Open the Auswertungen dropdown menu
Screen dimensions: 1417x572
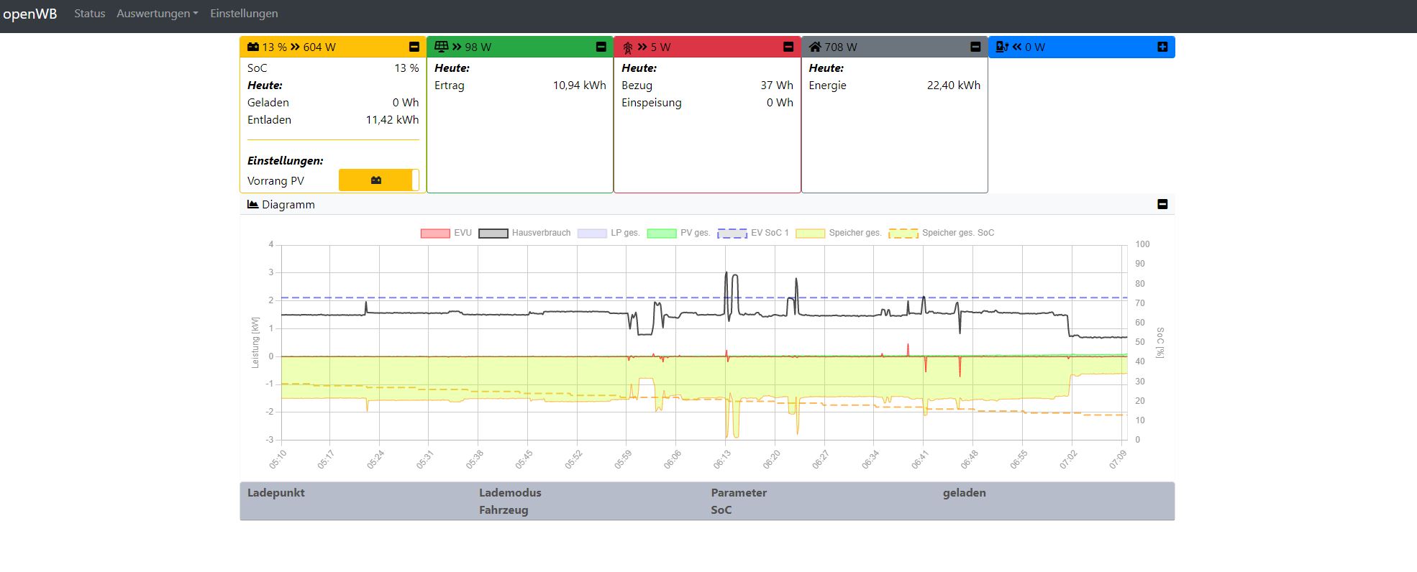157,14
